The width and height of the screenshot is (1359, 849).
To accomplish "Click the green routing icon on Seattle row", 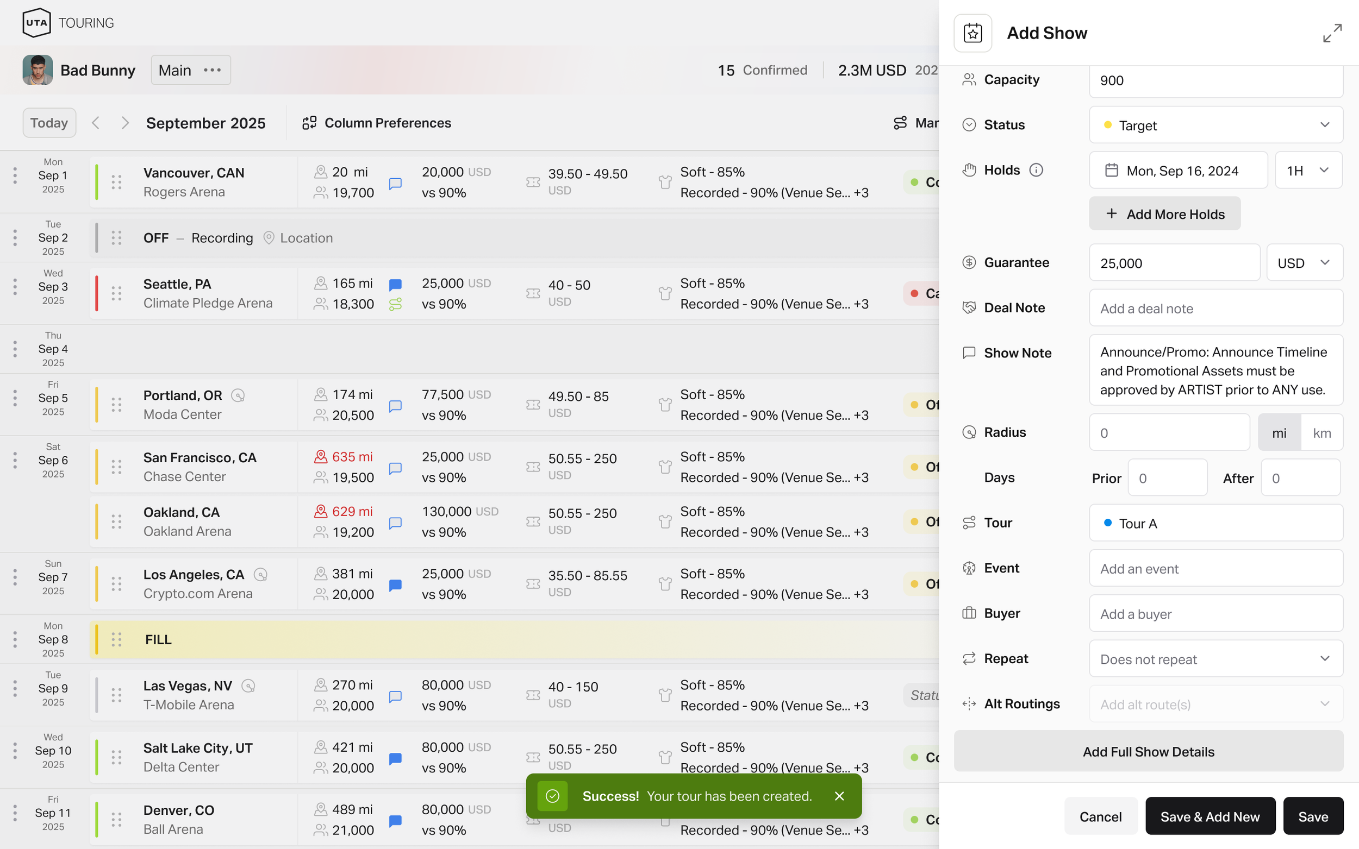I will point(396,304).
